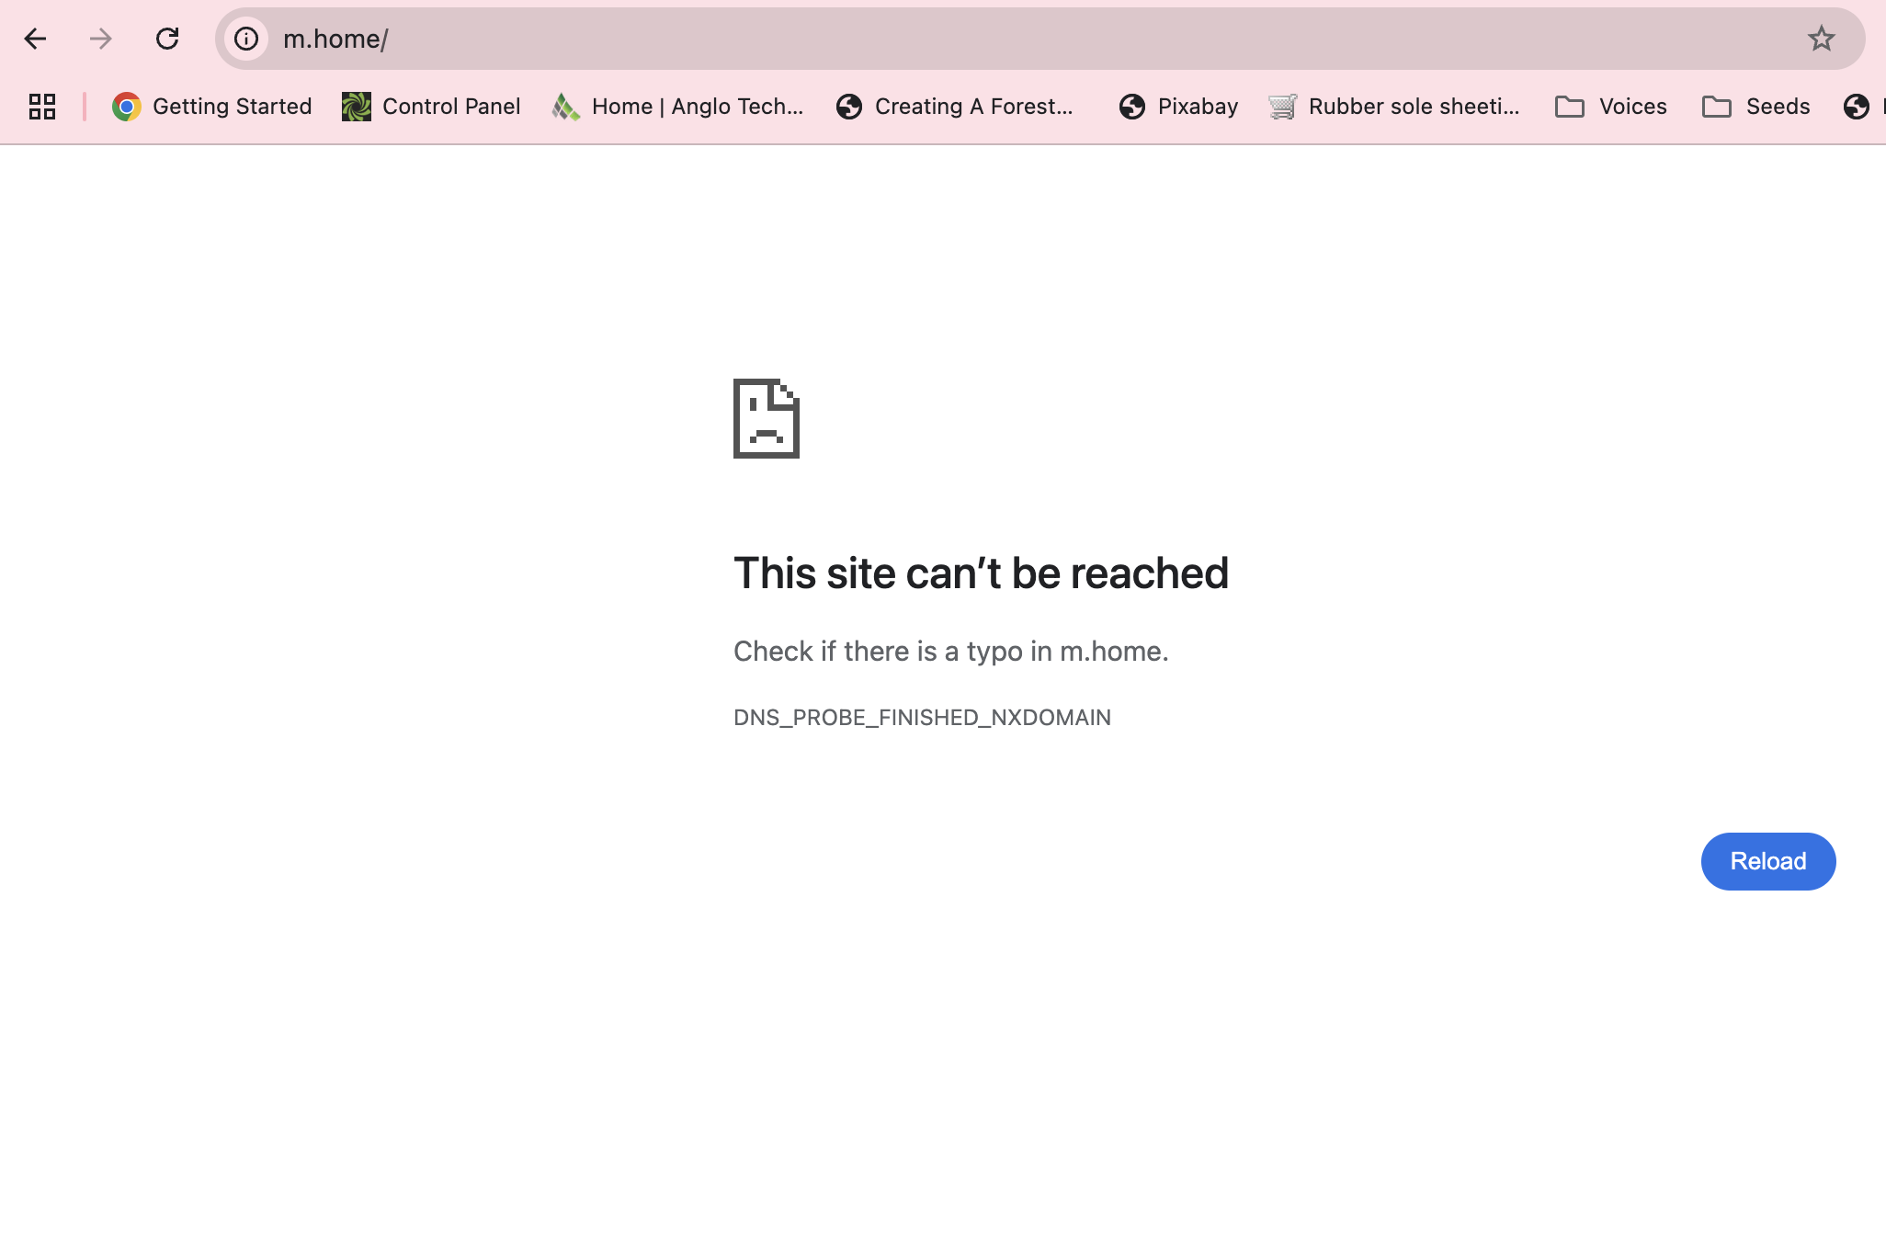Open the site information icon
The image size is (1886, 1237).
245,39
